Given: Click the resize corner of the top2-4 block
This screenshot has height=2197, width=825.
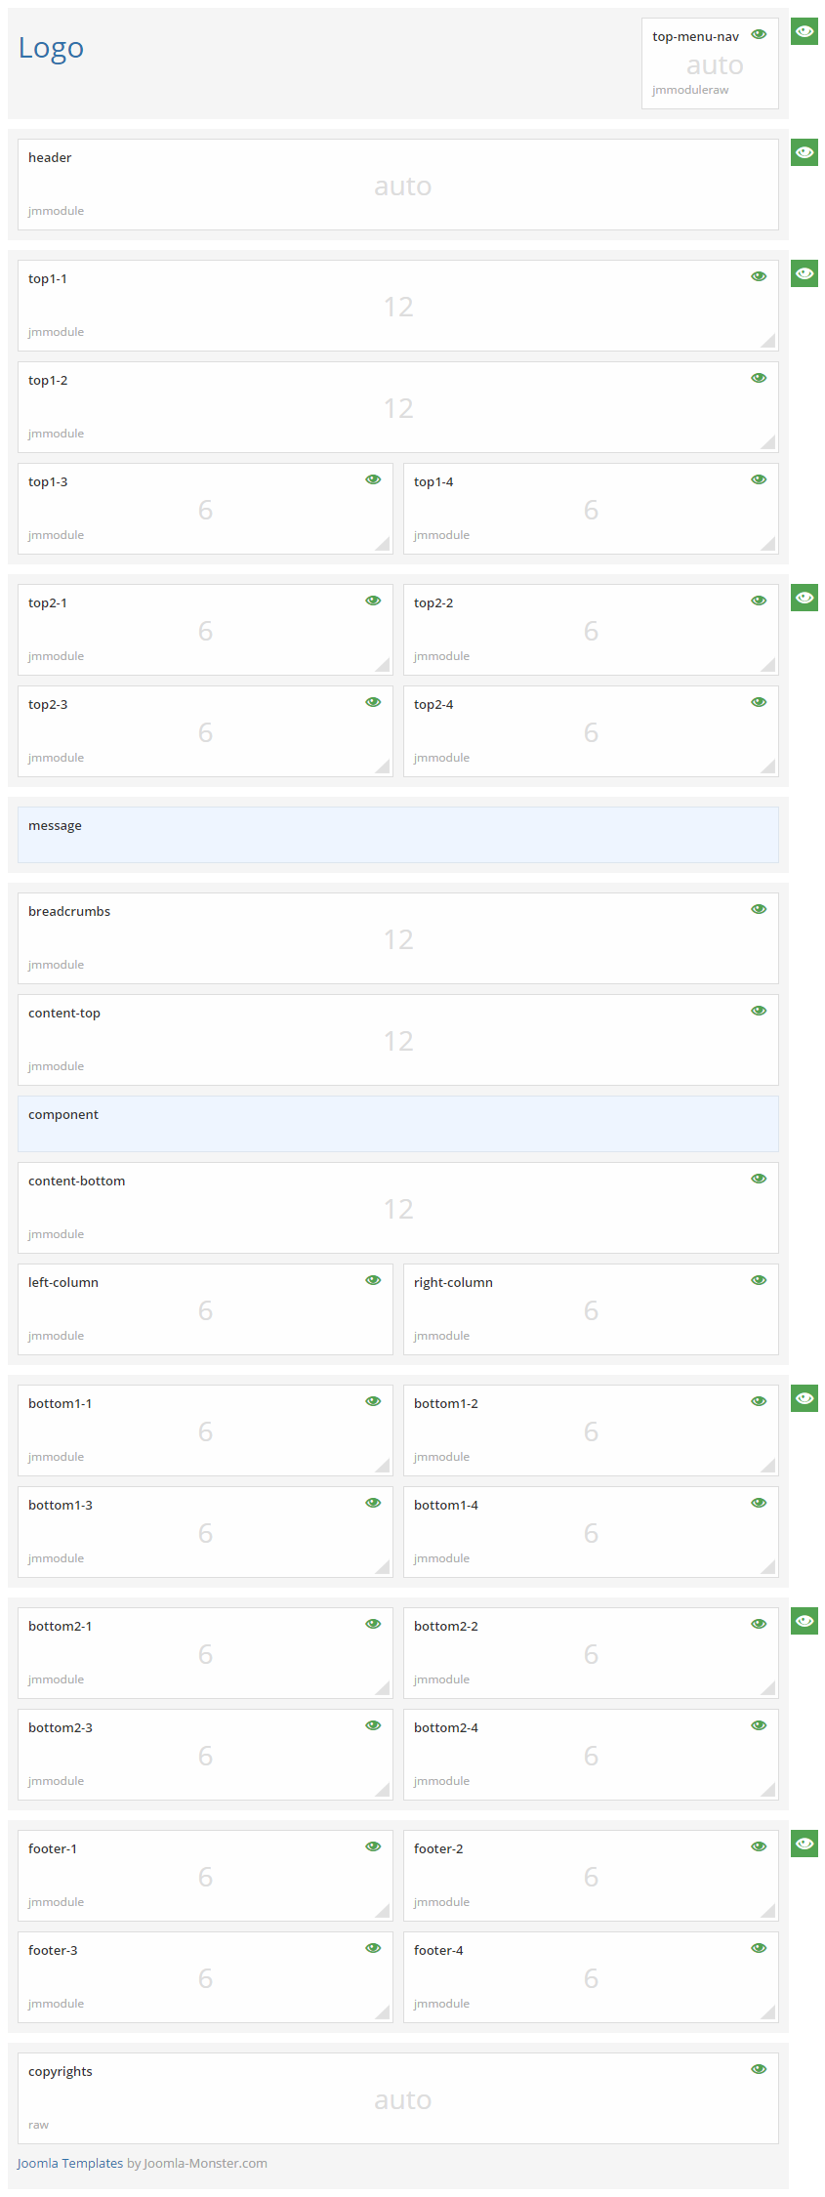Looking at the screenshot, I should point(768,767).
